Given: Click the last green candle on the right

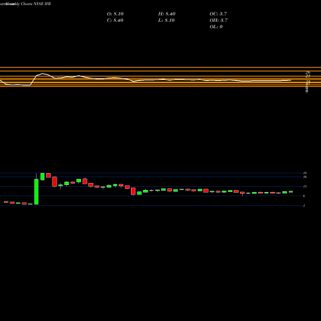Looking at the screenshot, I should tap(291, 192).
